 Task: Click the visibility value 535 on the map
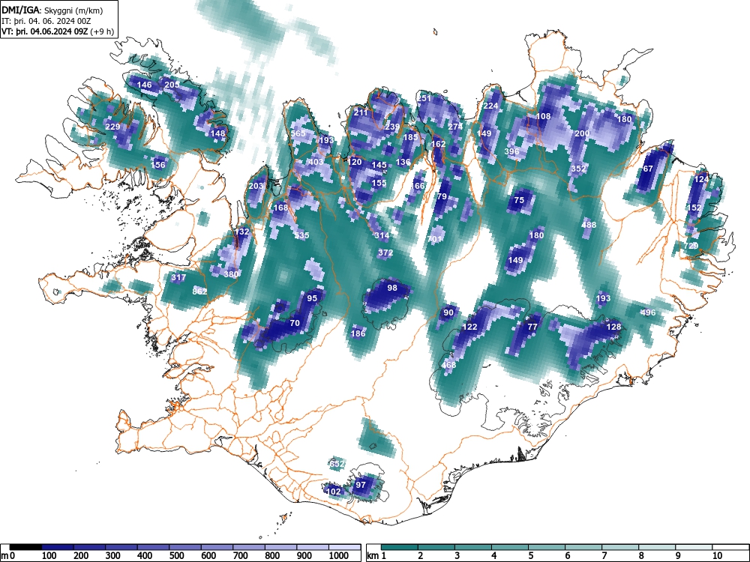click(x=301, y=235)
